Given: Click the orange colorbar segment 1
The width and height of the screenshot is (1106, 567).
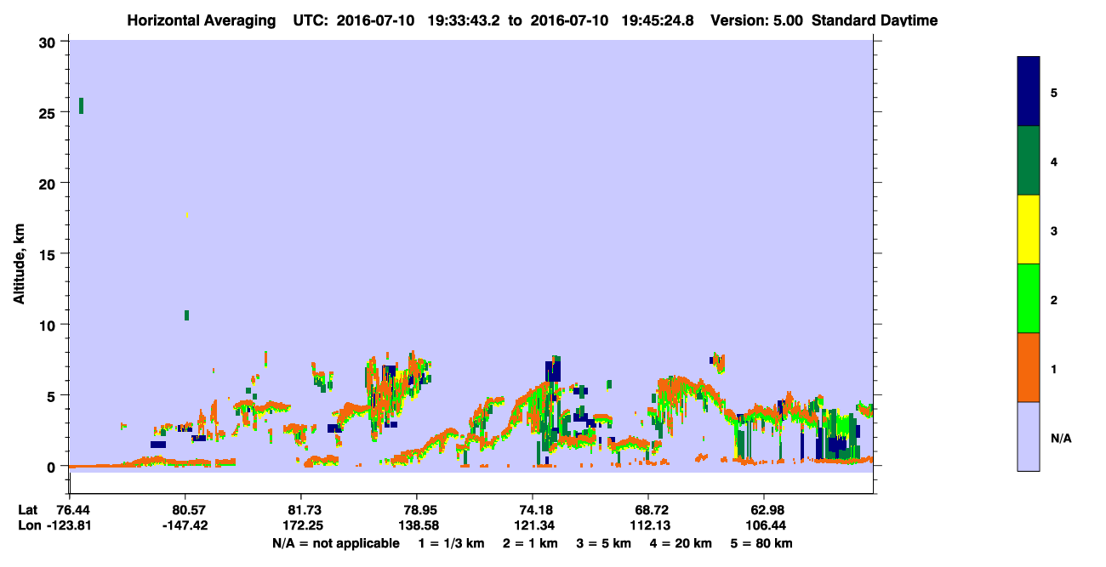Looking at the screenshot, I should pyautogui.click(x=1029, y=367).
